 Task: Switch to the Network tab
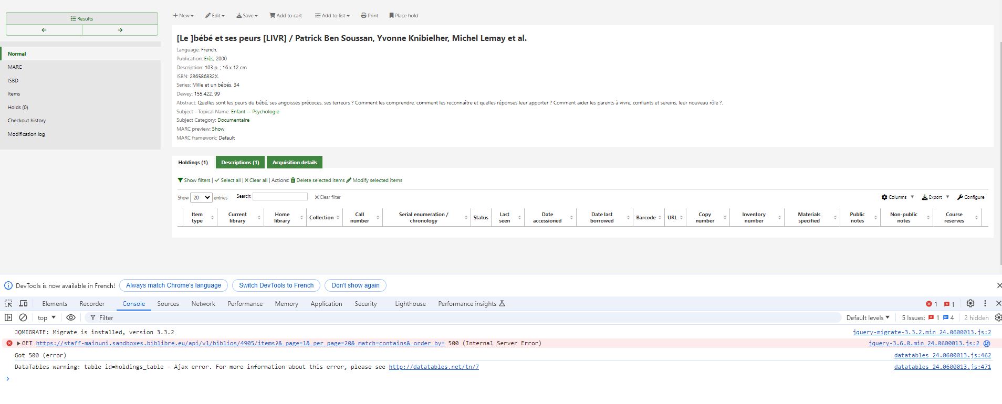pos(203,304)
